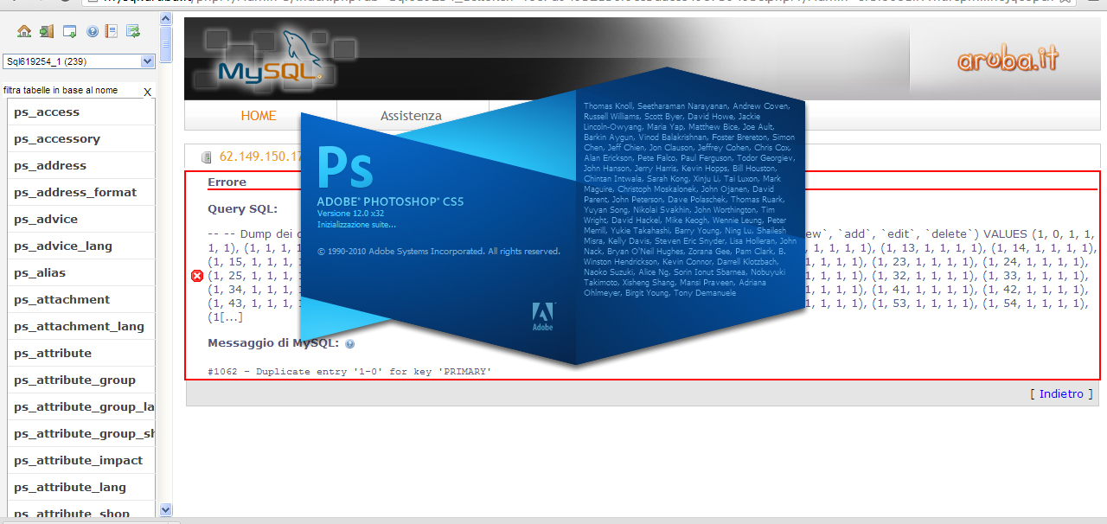
Task: Open the ps_attribute table
Action: (x=53, y=354)
